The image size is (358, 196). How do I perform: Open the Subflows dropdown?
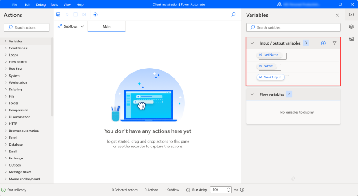point(71,27)
